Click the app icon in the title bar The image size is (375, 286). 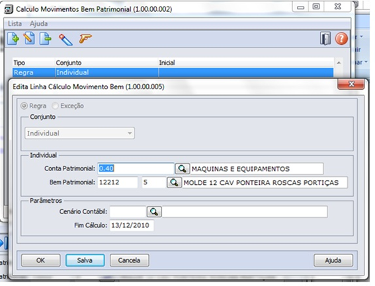coord(9,9)
